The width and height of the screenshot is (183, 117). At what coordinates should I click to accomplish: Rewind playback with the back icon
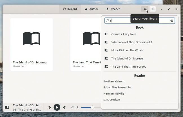point(50,107)
